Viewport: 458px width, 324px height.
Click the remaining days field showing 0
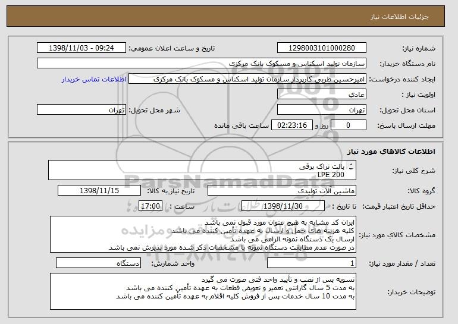[348, 125]
